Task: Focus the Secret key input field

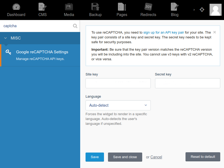Action: [x=187, y=83]
